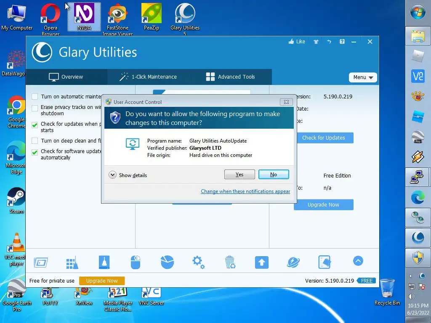
Task: Open the Uninstall Manager trash can icon
Action: pyautogui.click(x=230, y=262)
